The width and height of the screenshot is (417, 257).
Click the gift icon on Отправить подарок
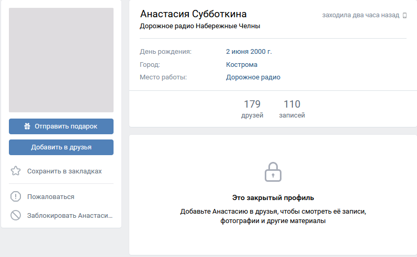pyautogui.click(x=27, y=126)
